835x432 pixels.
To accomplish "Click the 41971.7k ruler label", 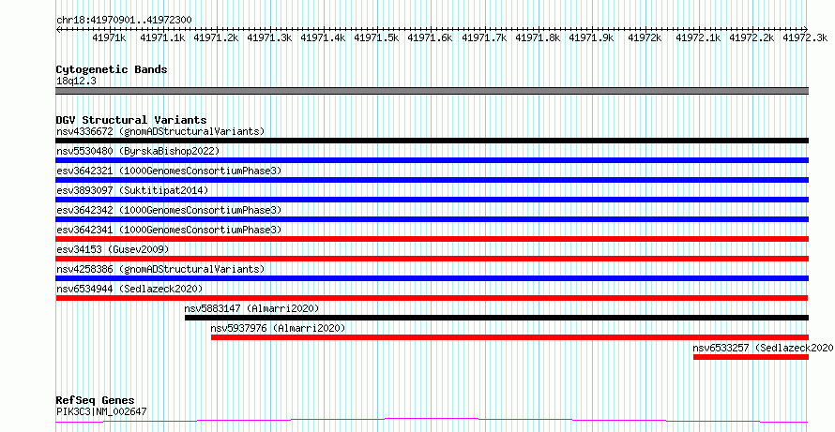I will (484, 37).
